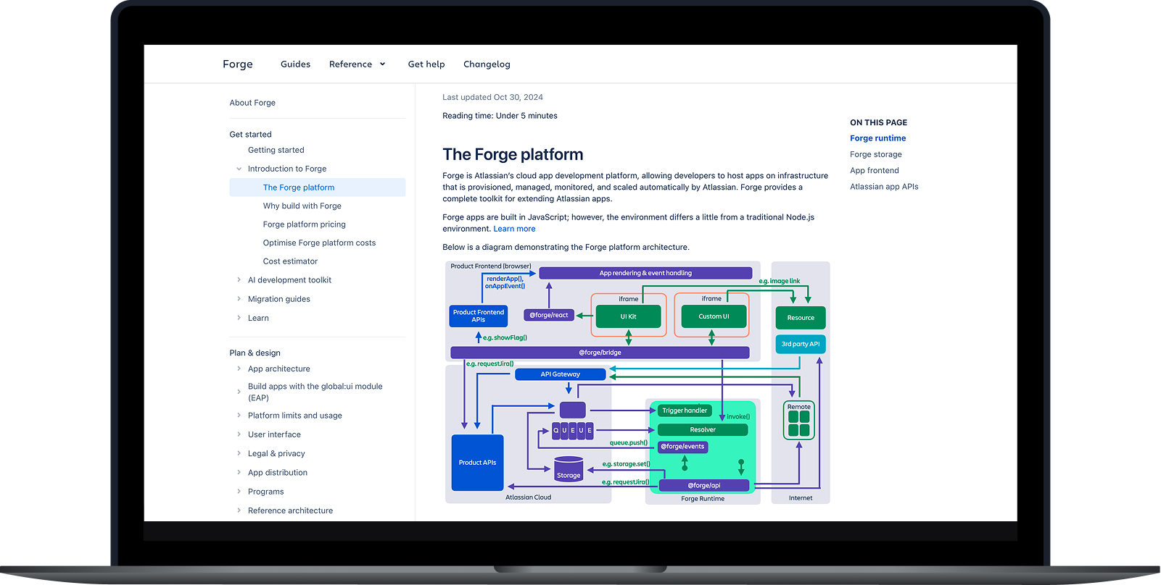Open the Forge home logo link
The width and height of the screenshot is (1161, 585).
237,64
